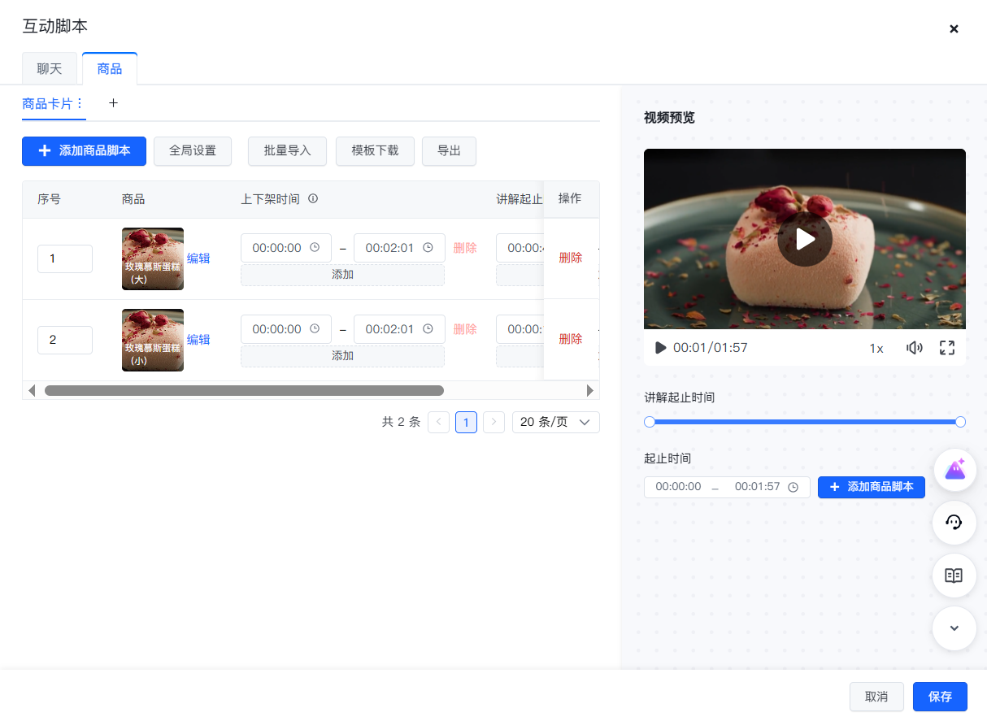Set the row 2 shelf start time 00:00:00
Screen dimensions: 987x721
[286, 329]
